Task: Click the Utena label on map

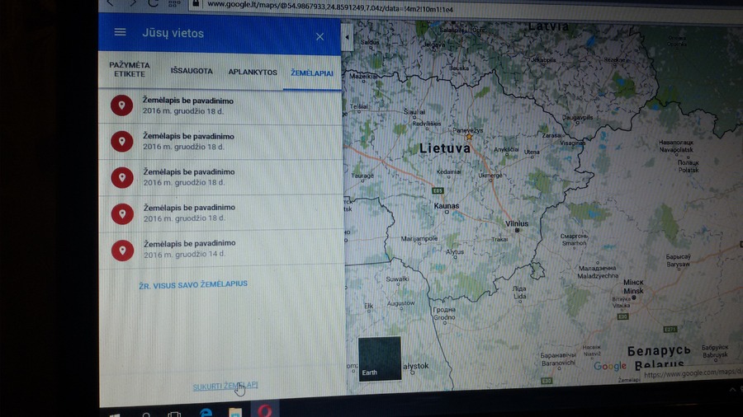Action: [532, 152]
